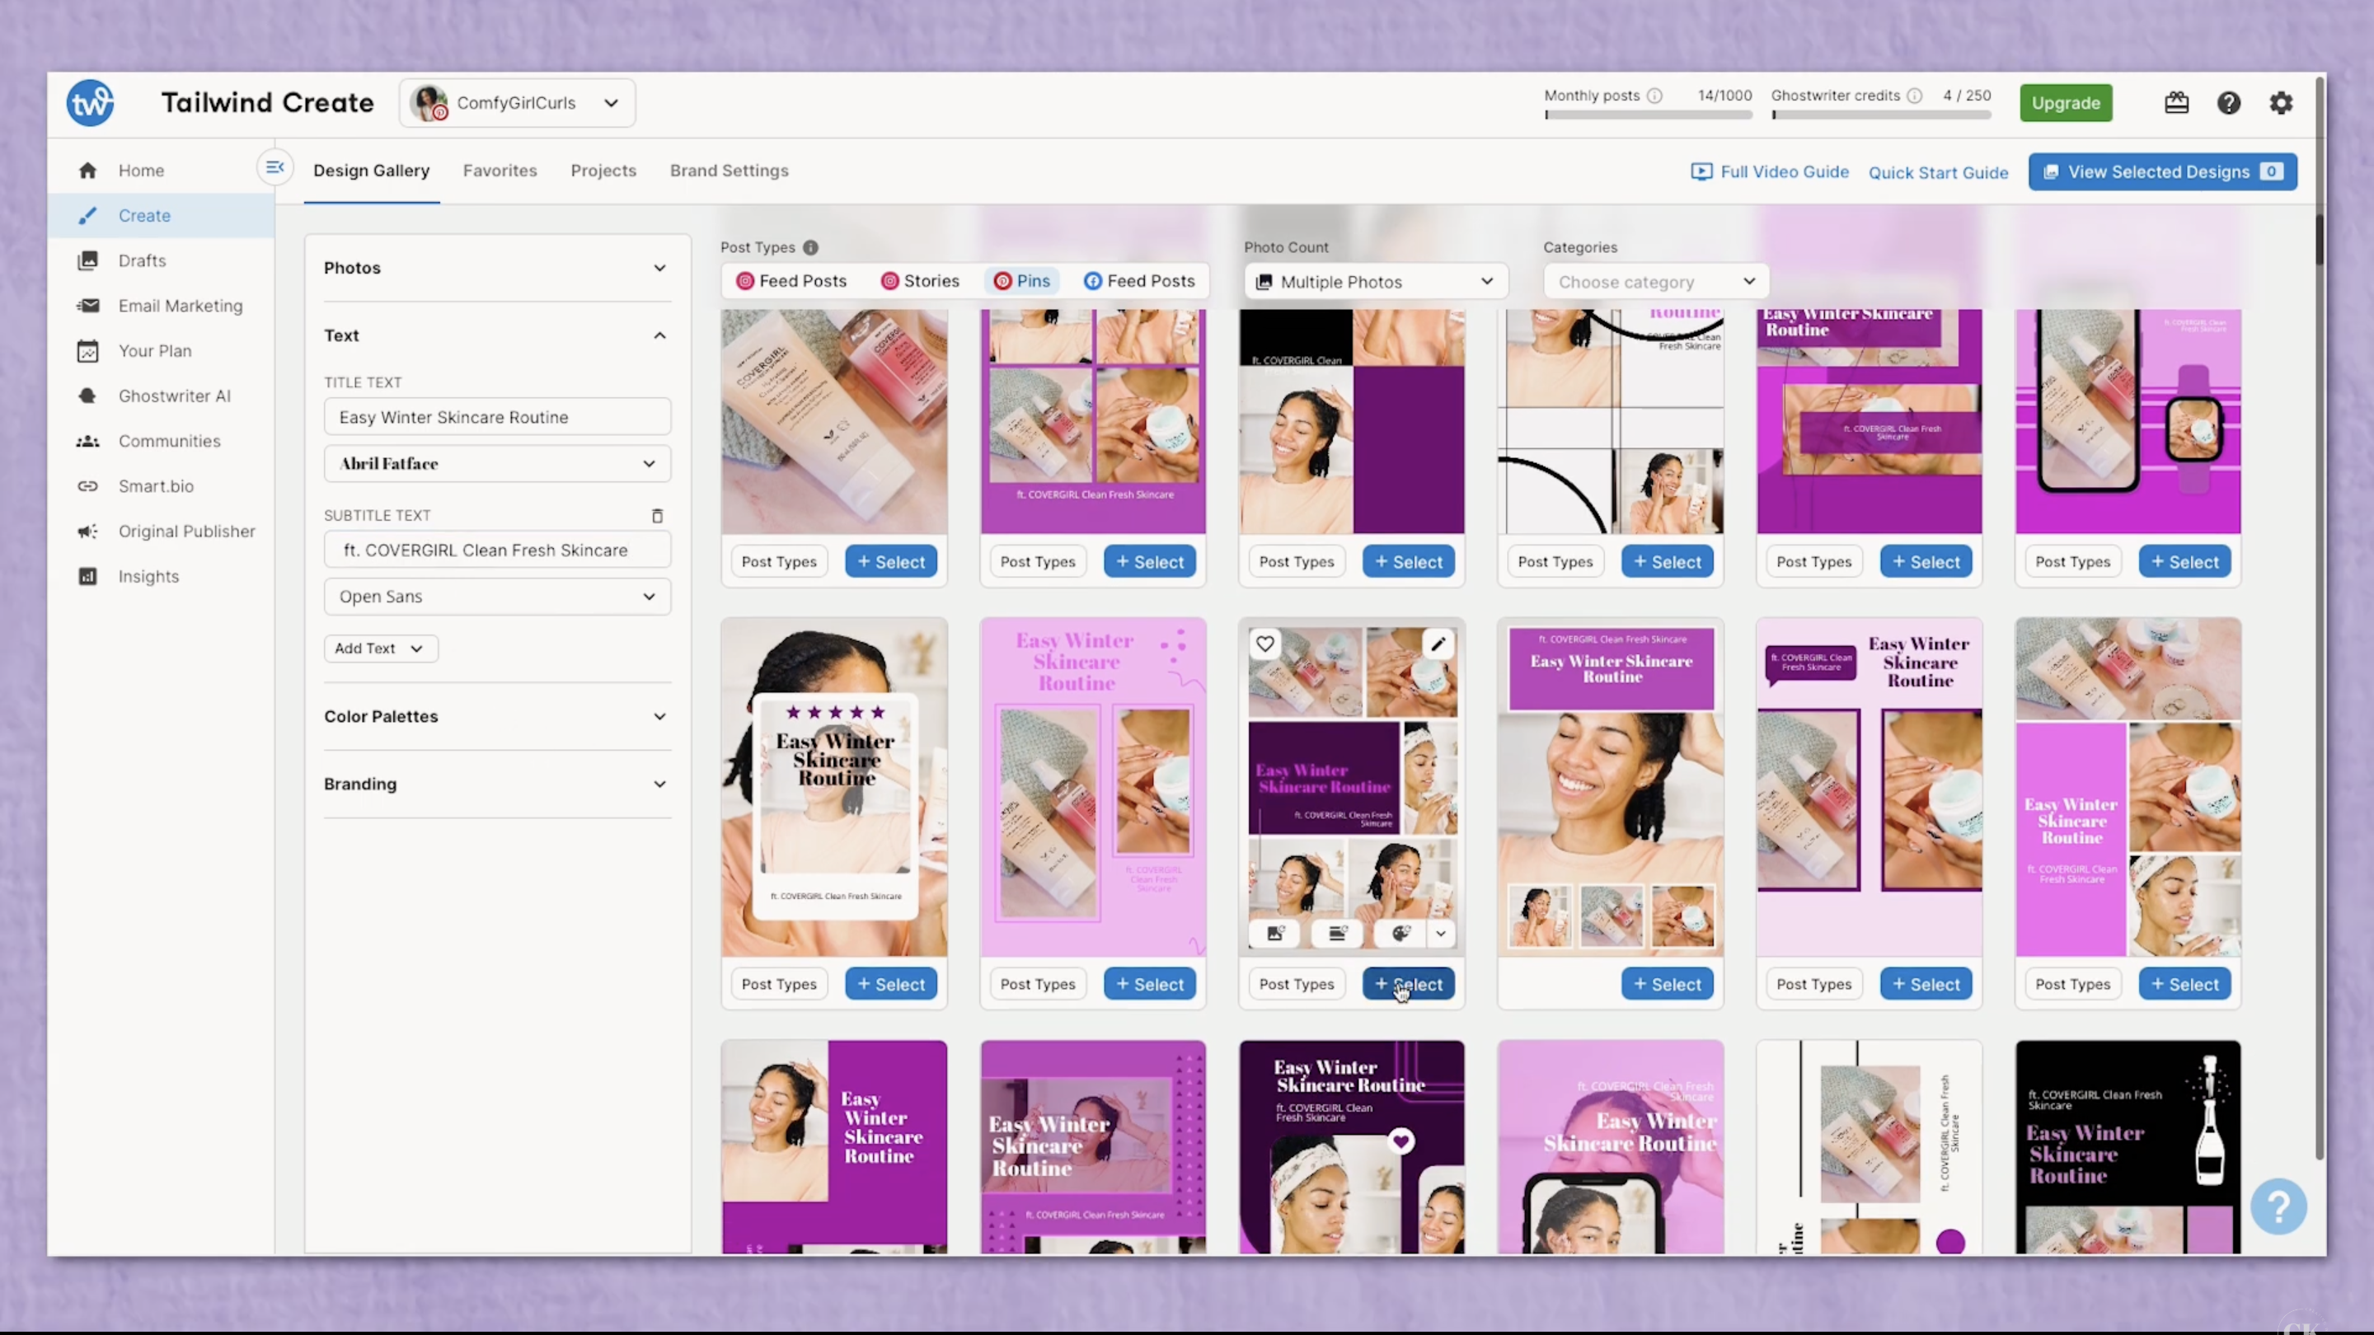This screenshot has height=1335, width=2374.
Task: Click Select under the five-star review design
Action: click(890, 984)
